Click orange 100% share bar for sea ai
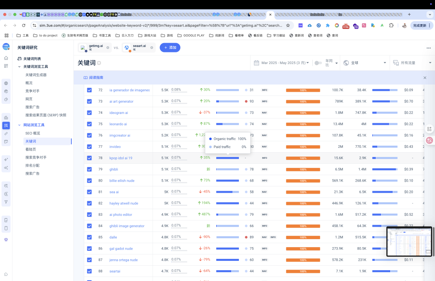This screenshot has width=435, height=281. point(303,192)
